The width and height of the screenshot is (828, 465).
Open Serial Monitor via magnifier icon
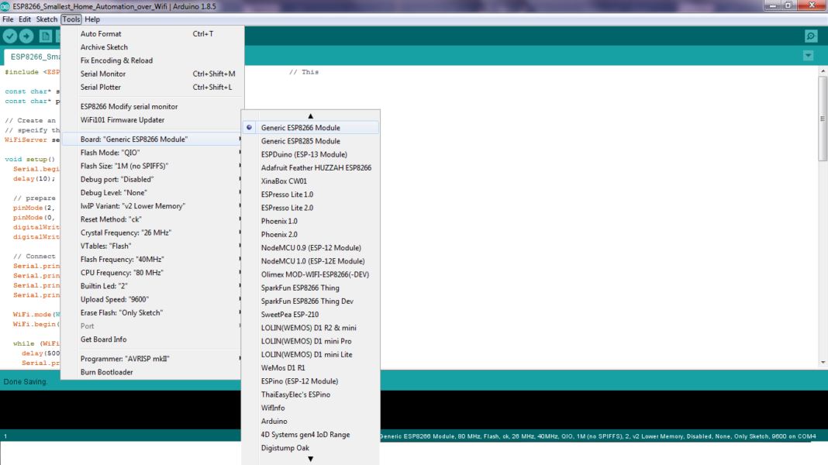pos(811,36)
